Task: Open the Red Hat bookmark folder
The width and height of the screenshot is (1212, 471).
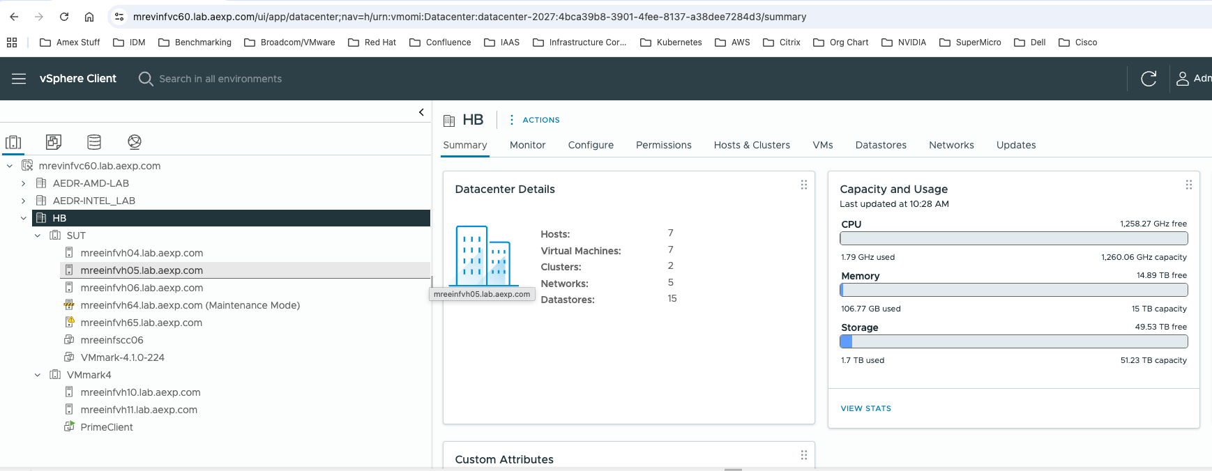Action: pyautogui.click(x=372, y=43)
